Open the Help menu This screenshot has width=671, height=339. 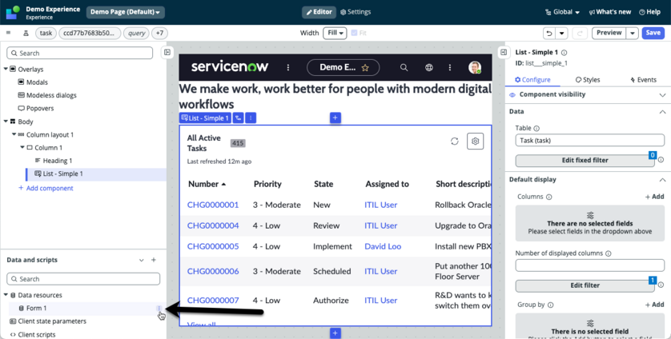click(649, 12)
